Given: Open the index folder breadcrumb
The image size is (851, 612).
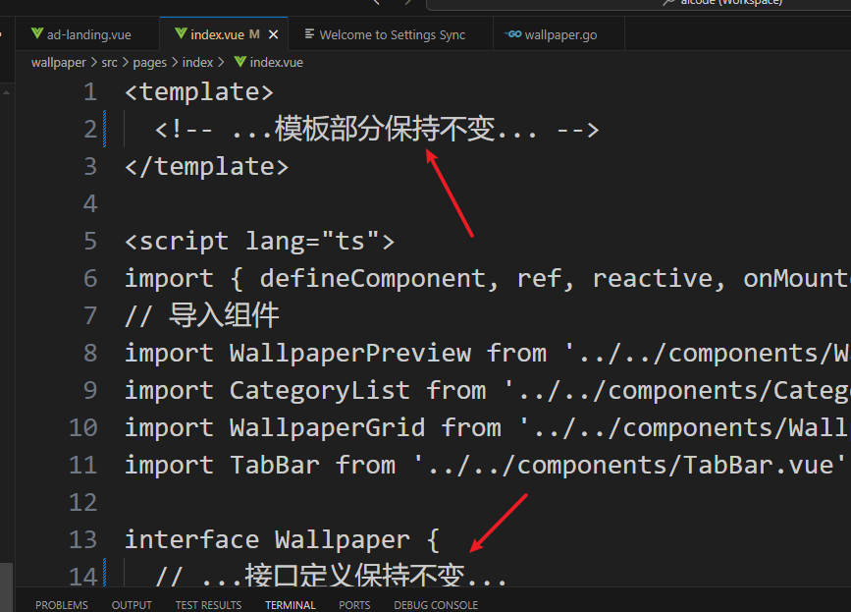Looking at the screenshot, I should pos(197,62).
